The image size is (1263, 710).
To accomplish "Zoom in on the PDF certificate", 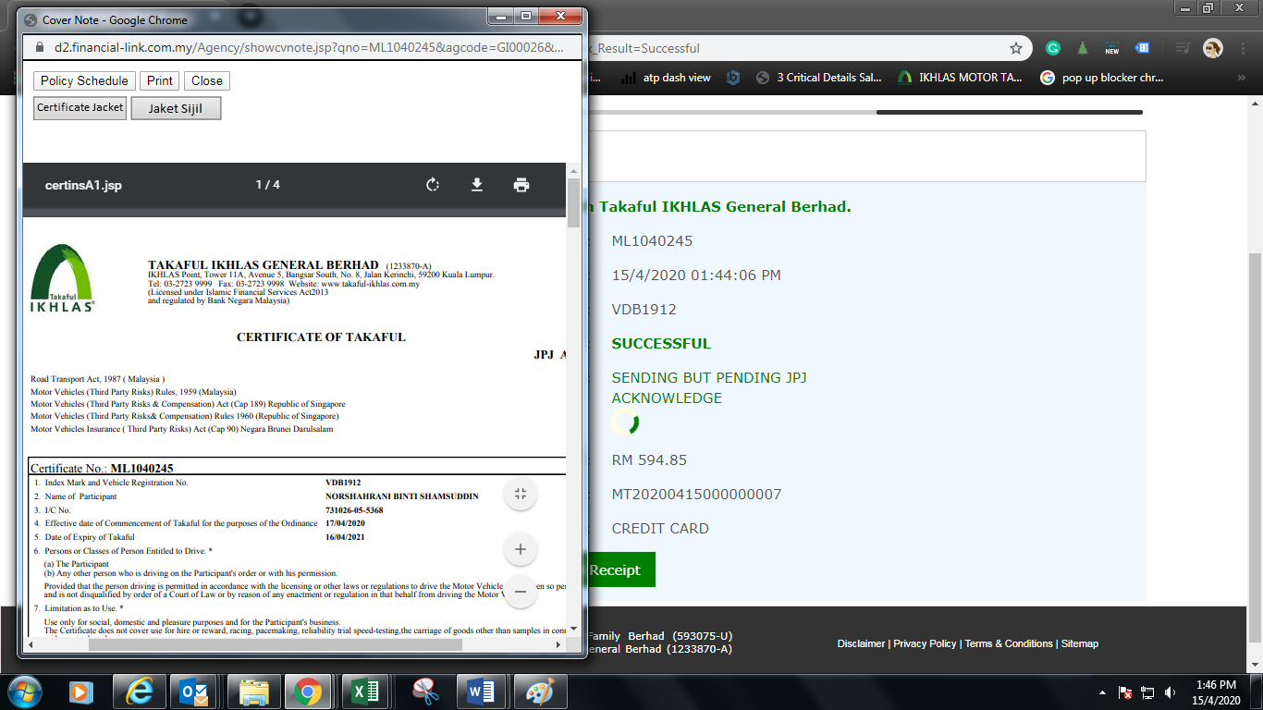I will click(521, 549).
